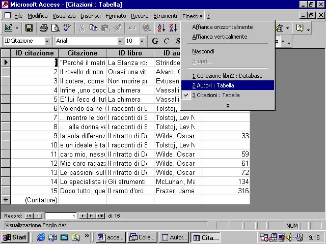
Task: Click the record number input field
Action: click(x=61, y=216)
